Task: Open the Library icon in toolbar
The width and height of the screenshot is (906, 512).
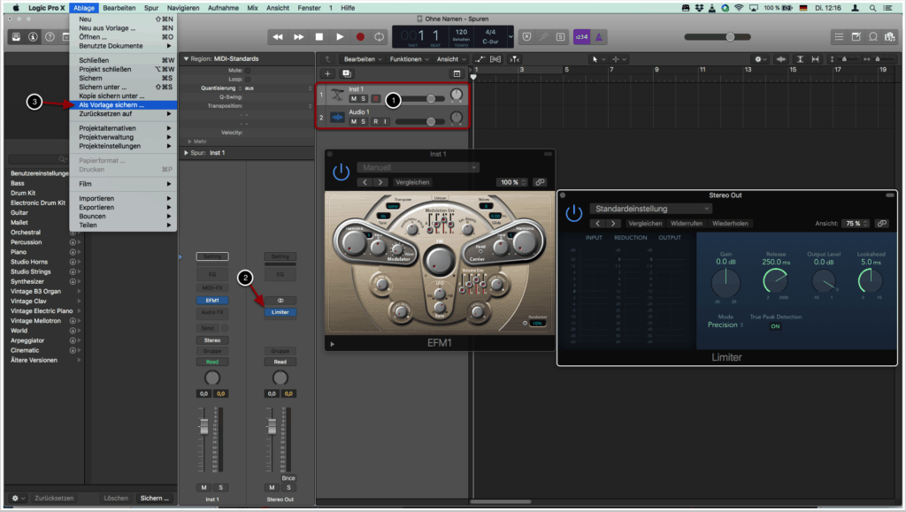Action: (x=17, y=37)
